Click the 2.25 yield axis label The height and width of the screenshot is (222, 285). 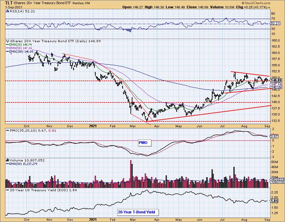(275, 192)
